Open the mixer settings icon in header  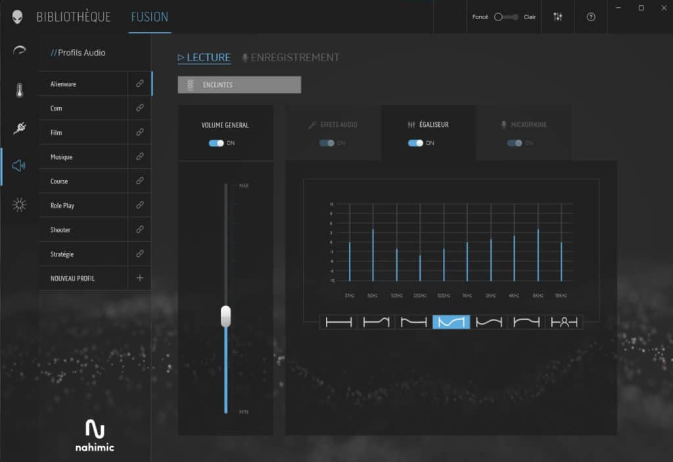click(558, 17)
